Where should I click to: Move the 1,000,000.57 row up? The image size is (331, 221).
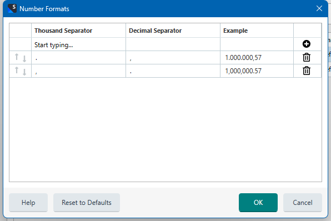click(x=17, y=70)
